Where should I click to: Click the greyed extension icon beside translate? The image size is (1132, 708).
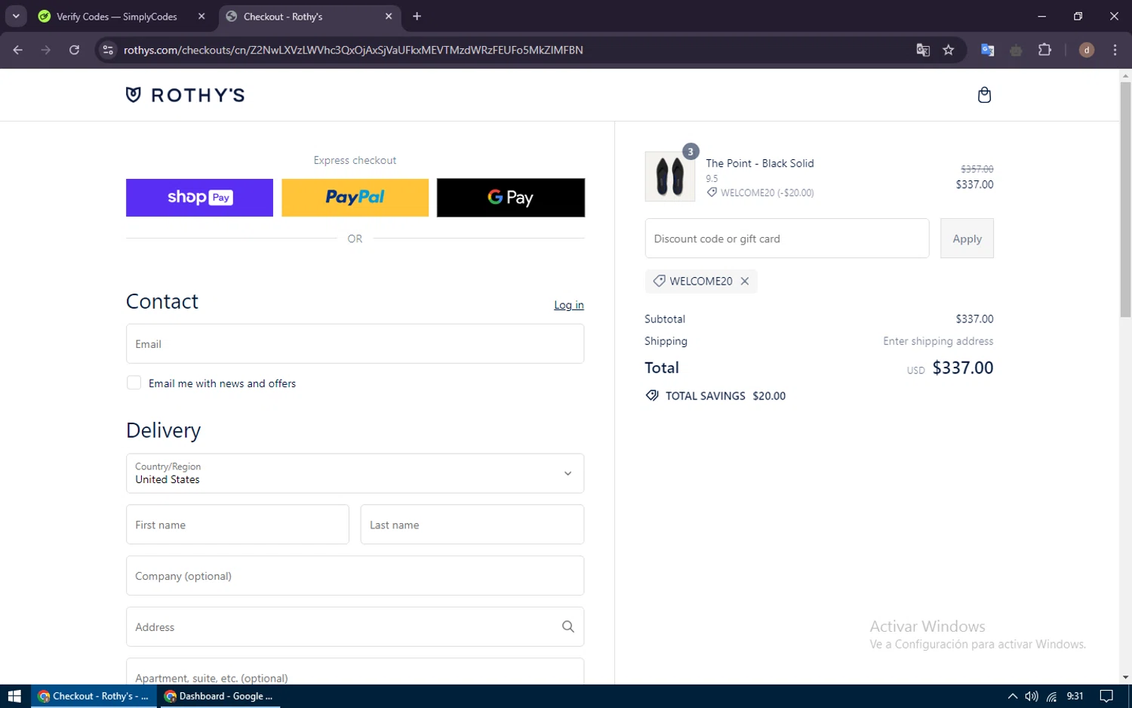pos(1016,50)
